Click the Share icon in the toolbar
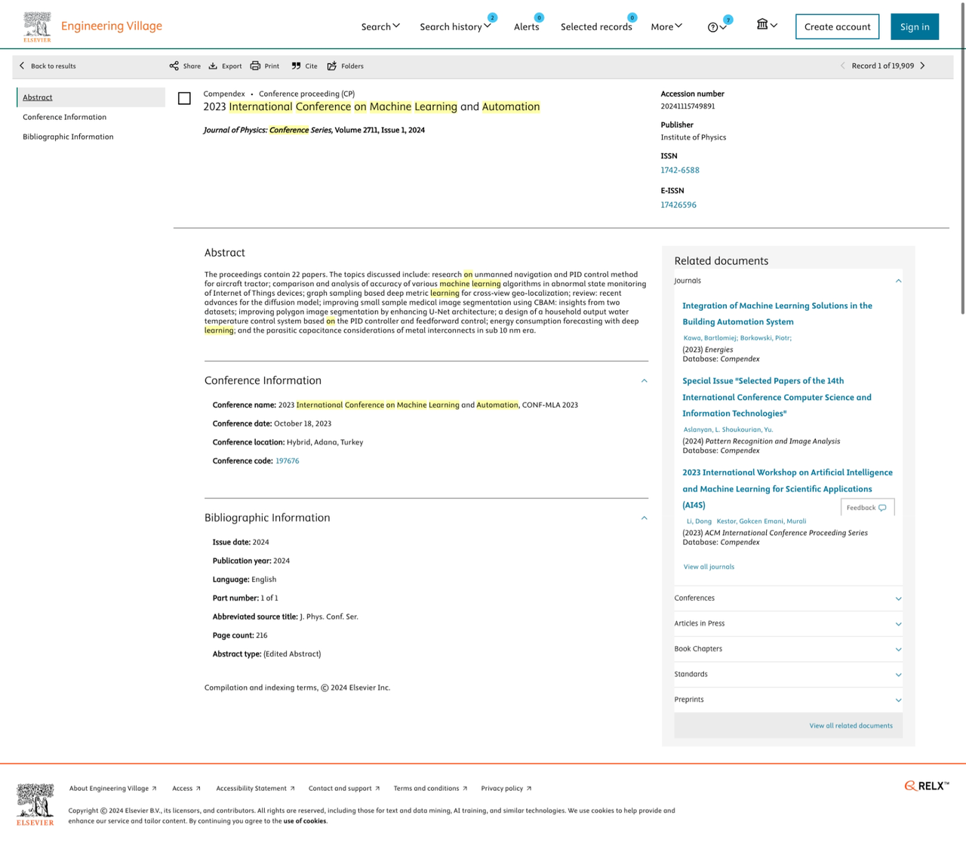 [x=174, y=66]
